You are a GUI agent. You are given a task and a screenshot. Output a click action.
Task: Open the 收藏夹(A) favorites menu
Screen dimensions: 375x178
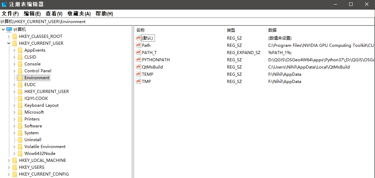[79, 14]
